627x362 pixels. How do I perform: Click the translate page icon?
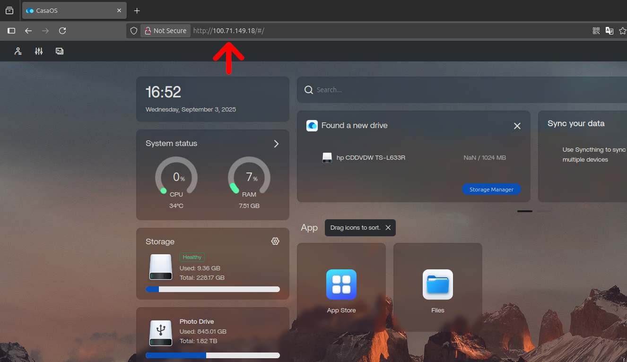click(610, 31)
